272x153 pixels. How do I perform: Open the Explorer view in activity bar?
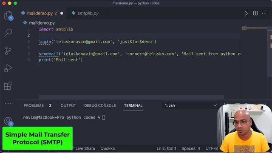[x=8, y=15]
